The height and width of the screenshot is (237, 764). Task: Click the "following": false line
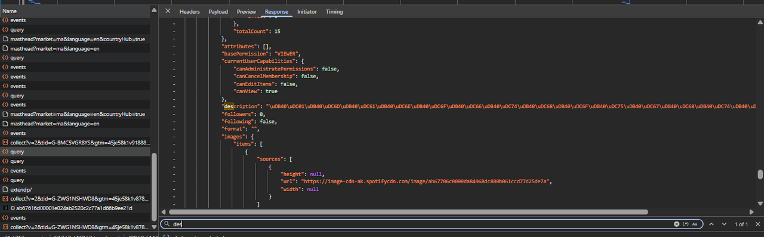(x=249, y=121)
